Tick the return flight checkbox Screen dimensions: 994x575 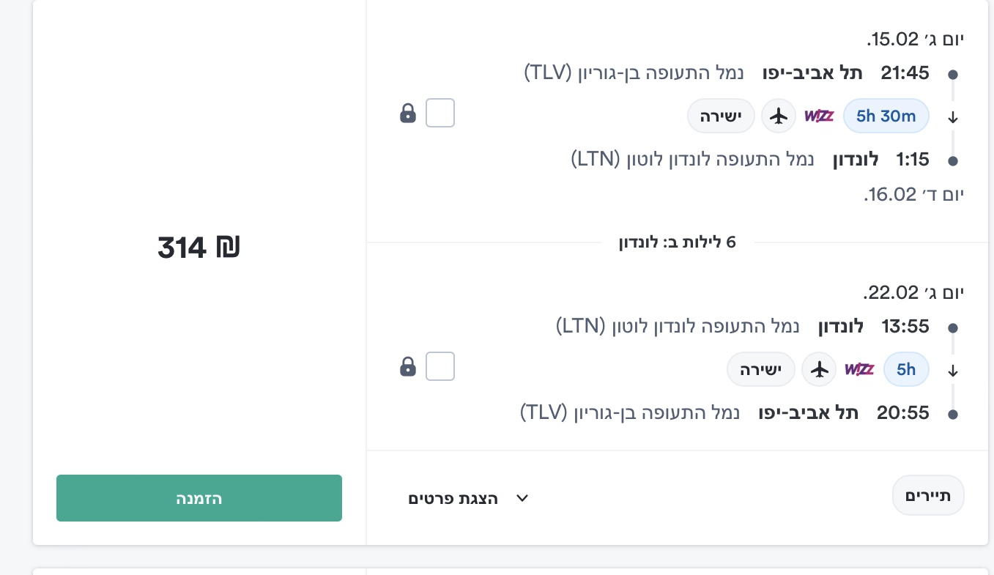(x=440, y=367)
